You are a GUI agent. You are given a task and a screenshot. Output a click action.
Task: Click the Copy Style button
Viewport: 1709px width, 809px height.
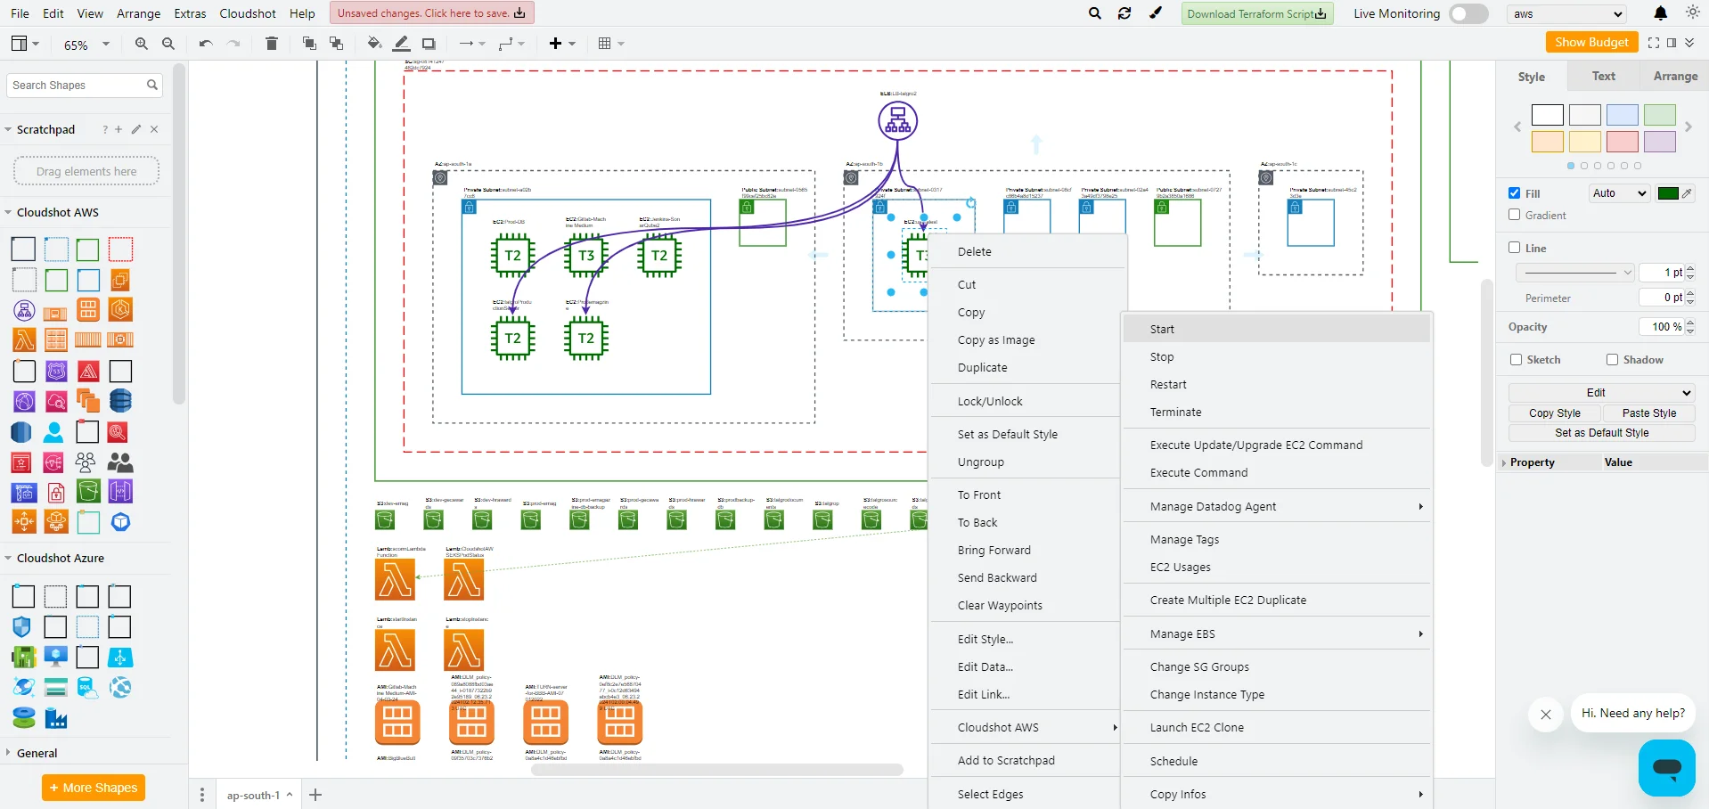click(x=1555, y=413)
